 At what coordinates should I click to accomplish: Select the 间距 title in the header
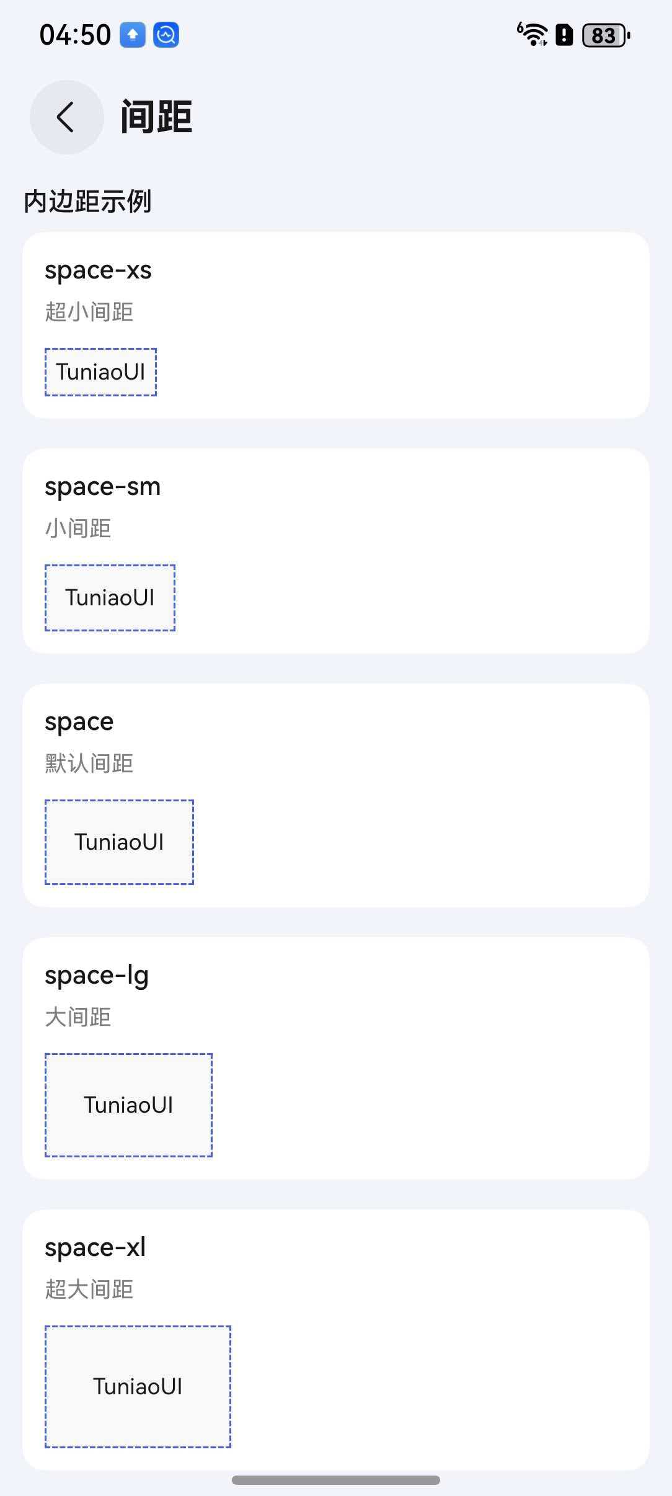click(156, 115)
